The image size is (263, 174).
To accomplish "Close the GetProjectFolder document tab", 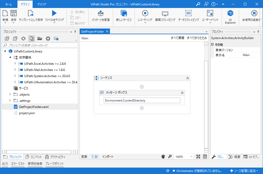I will coord(107,31).
